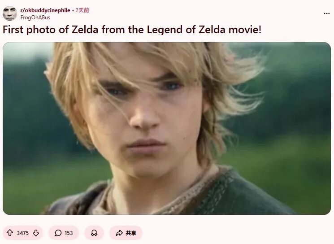The image size is (334, 244).
Task: Click the 3475 vote score
Action: (x=22, y=233)
